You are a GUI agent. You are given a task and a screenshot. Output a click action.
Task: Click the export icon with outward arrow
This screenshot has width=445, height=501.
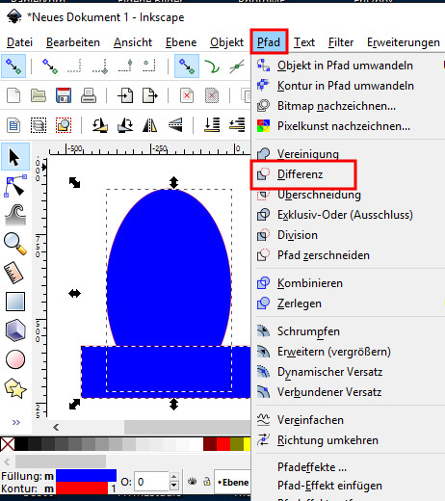[150, 95]
